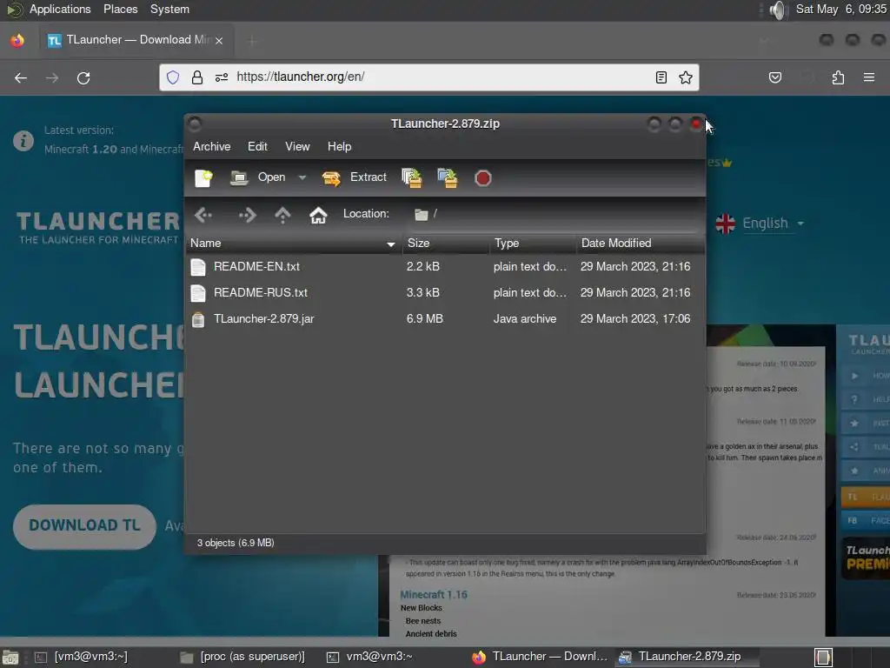Select README-RUS.txt file row
This screenshot has height=668, width=890.
click(445, 292)
